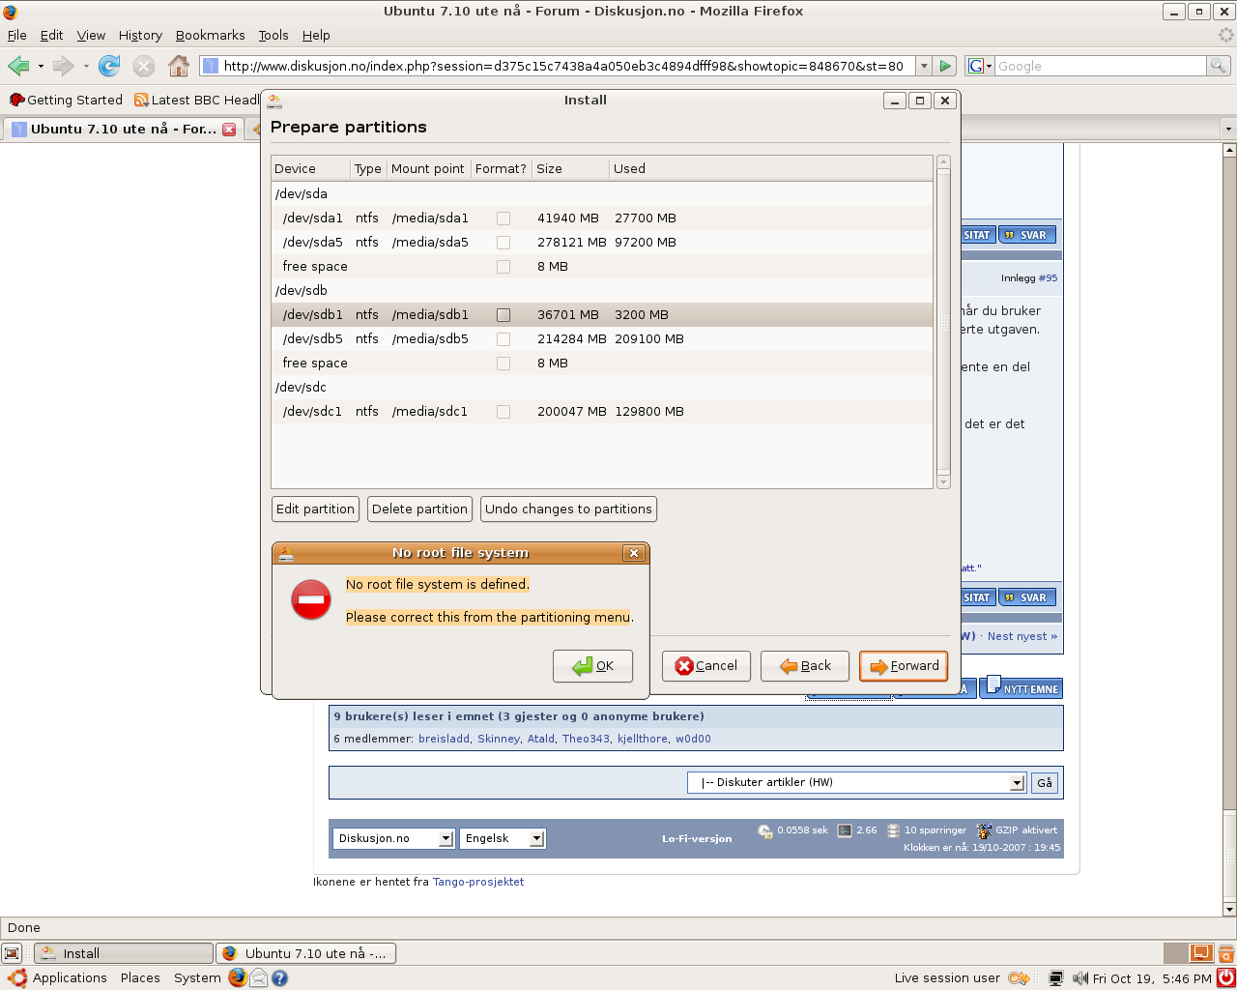Click the network monitor icon in tray

click(x=1056, y=978)
